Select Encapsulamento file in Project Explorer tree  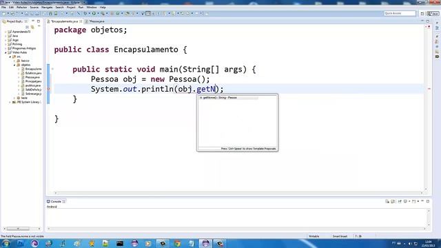point(32,69)
